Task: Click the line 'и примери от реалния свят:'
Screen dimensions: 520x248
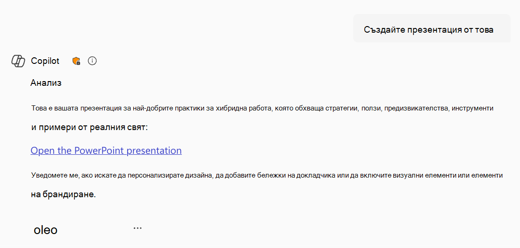Action: coord(89,128)
